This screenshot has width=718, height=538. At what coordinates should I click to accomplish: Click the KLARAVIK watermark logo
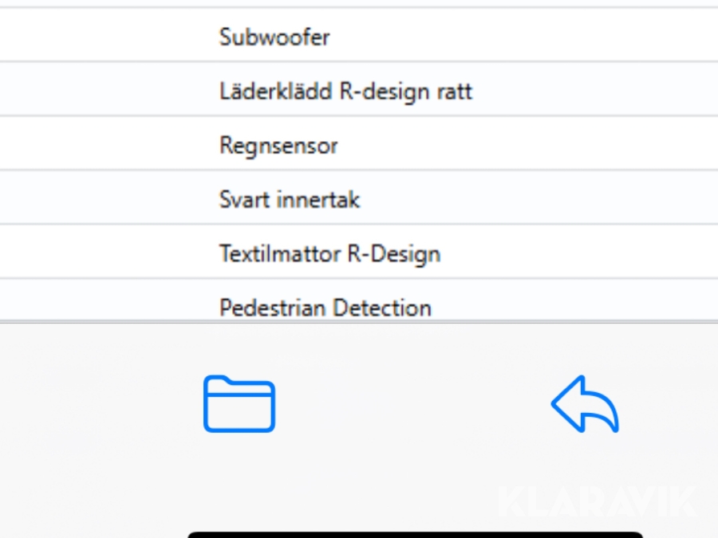(598, 502)
